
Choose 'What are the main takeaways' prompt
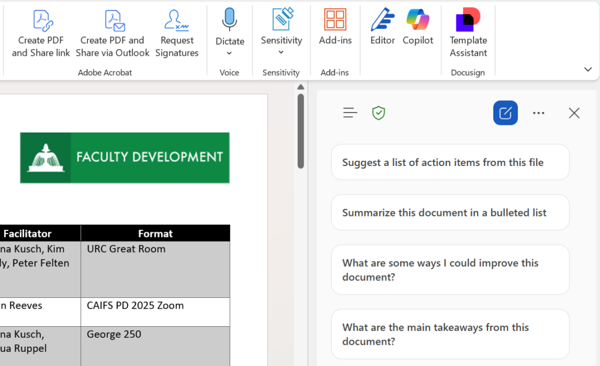(449, 334)
